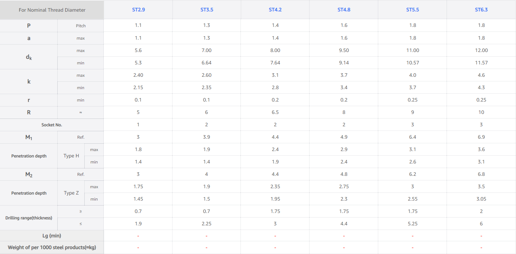Click the M2 Ref. value 4.8

(x=344, y=174)
